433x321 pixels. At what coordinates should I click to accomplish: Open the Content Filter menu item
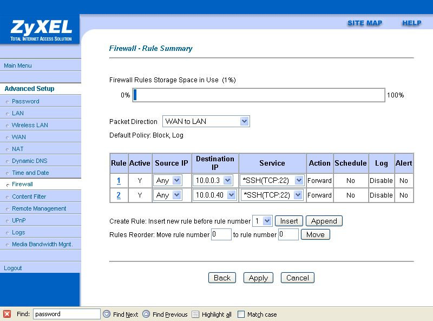(29, 196)
